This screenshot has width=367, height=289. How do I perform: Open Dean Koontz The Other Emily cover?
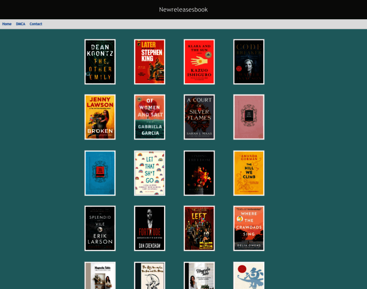(100, 62)
